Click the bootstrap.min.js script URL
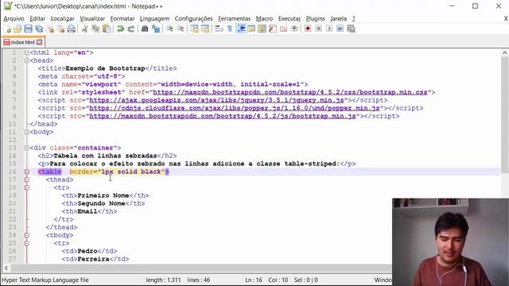This screenshot has width=509, height=286. (223, 116)
